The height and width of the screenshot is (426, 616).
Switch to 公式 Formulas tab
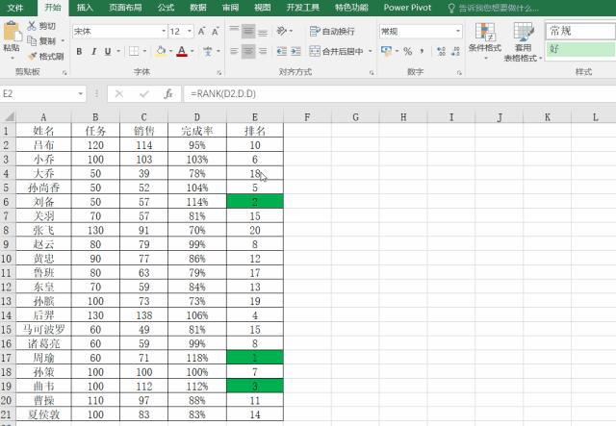(166, 8)
